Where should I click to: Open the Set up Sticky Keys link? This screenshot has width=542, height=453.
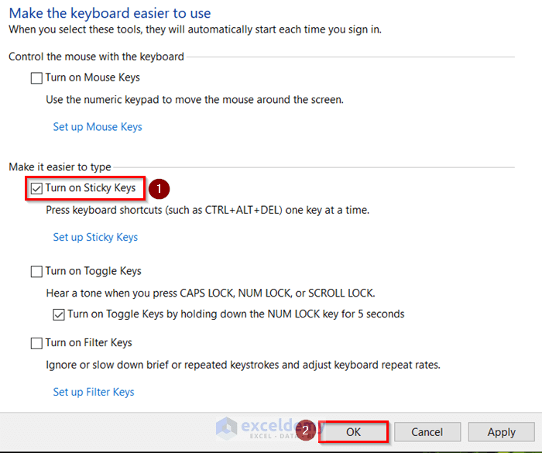95,237
